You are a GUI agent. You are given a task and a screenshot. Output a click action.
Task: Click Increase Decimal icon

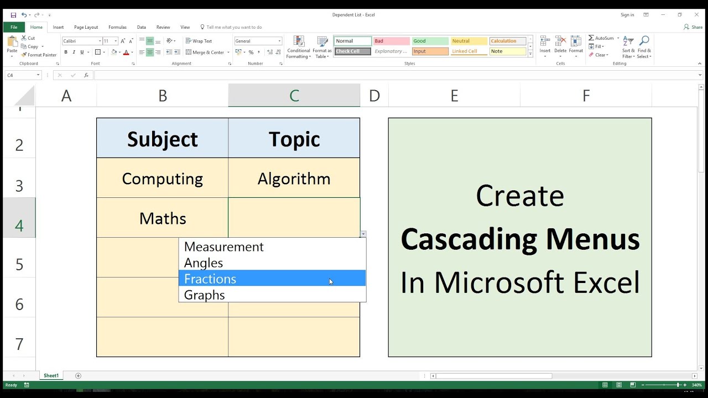[270, 53]
